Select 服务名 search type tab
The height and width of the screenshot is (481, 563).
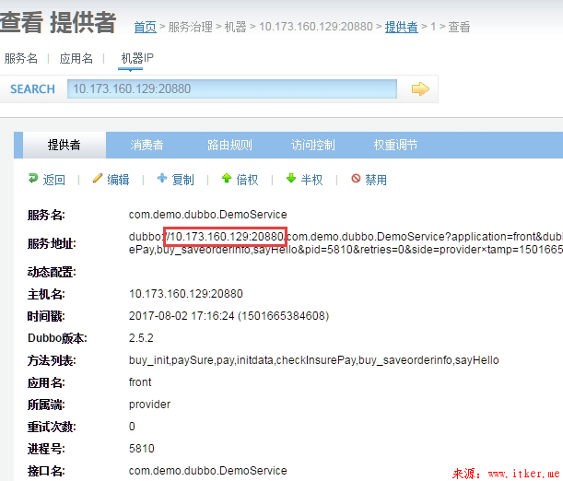[21, 58]
